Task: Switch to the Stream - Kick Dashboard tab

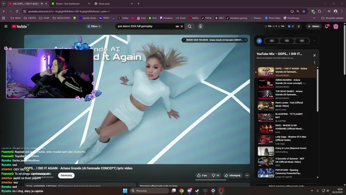Action: tap(71, 4)
